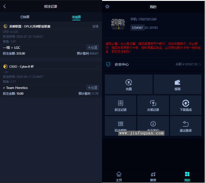Click the 预计盈利 11.70 value

pyautogui.click(x=88, y=94)
